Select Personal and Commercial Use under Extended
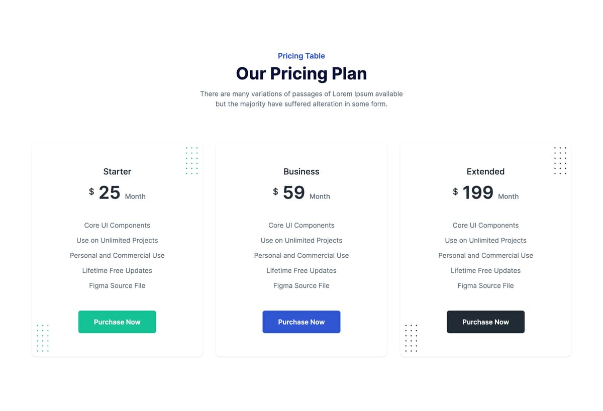The image size is (603, 411). click(485, 255)
